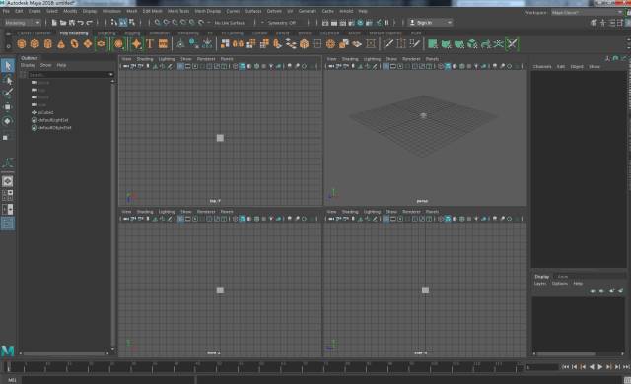Click the polygon Type (T) shelf icon
The width and height of the screenshot is (631, 384).
150,44
